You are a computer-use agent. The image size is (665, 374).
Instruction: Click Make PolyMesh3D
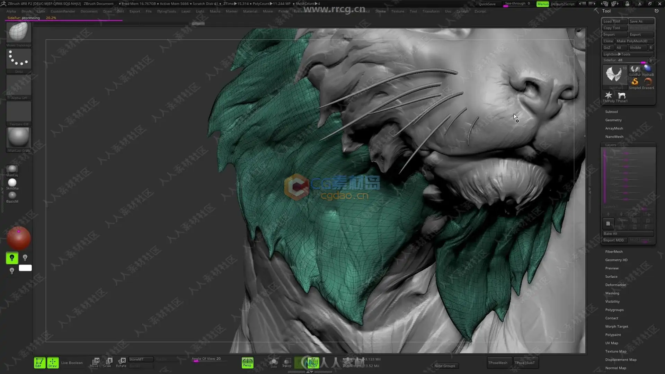635,41
